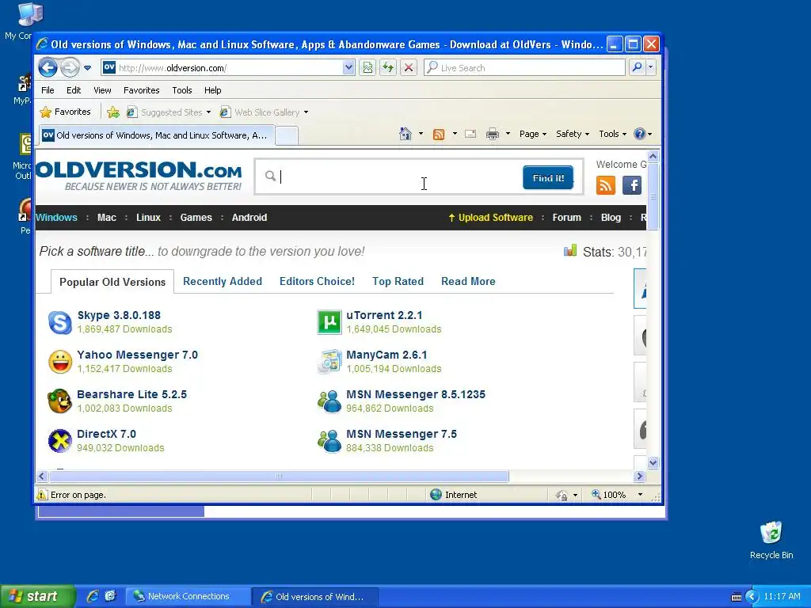Click the website search text box
Image resolution: width=811 pixels, height=608 pixels.
(x=398, y=177)
